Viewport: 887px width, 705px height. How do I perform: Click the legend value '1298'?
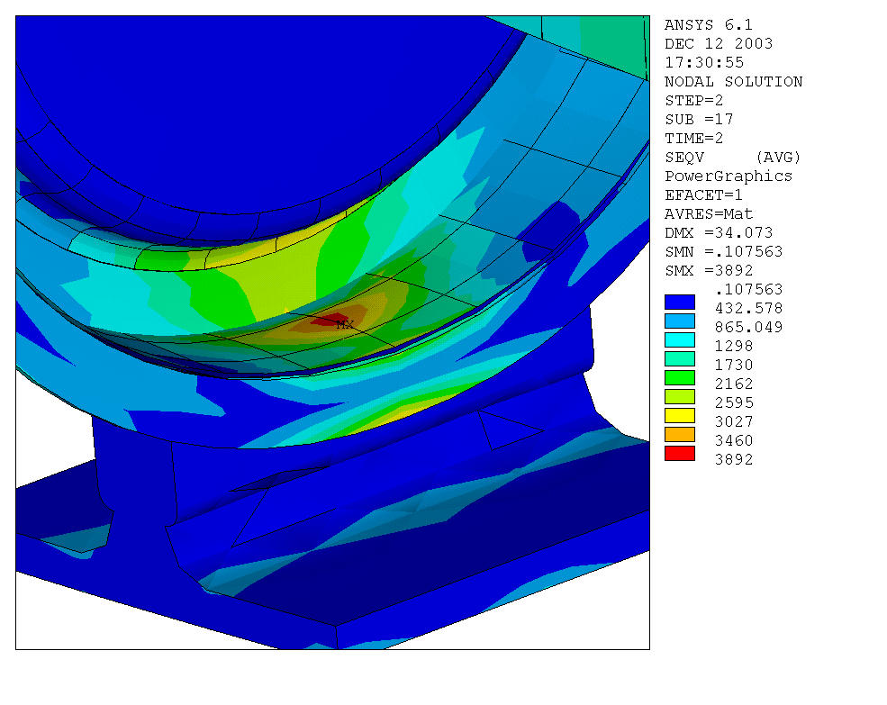(x=734, y=347)
